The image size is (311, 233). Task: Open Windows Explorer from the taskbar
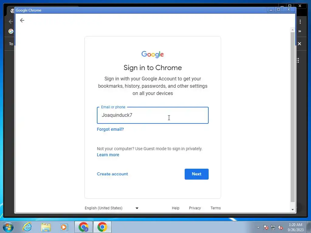point(46,227)
